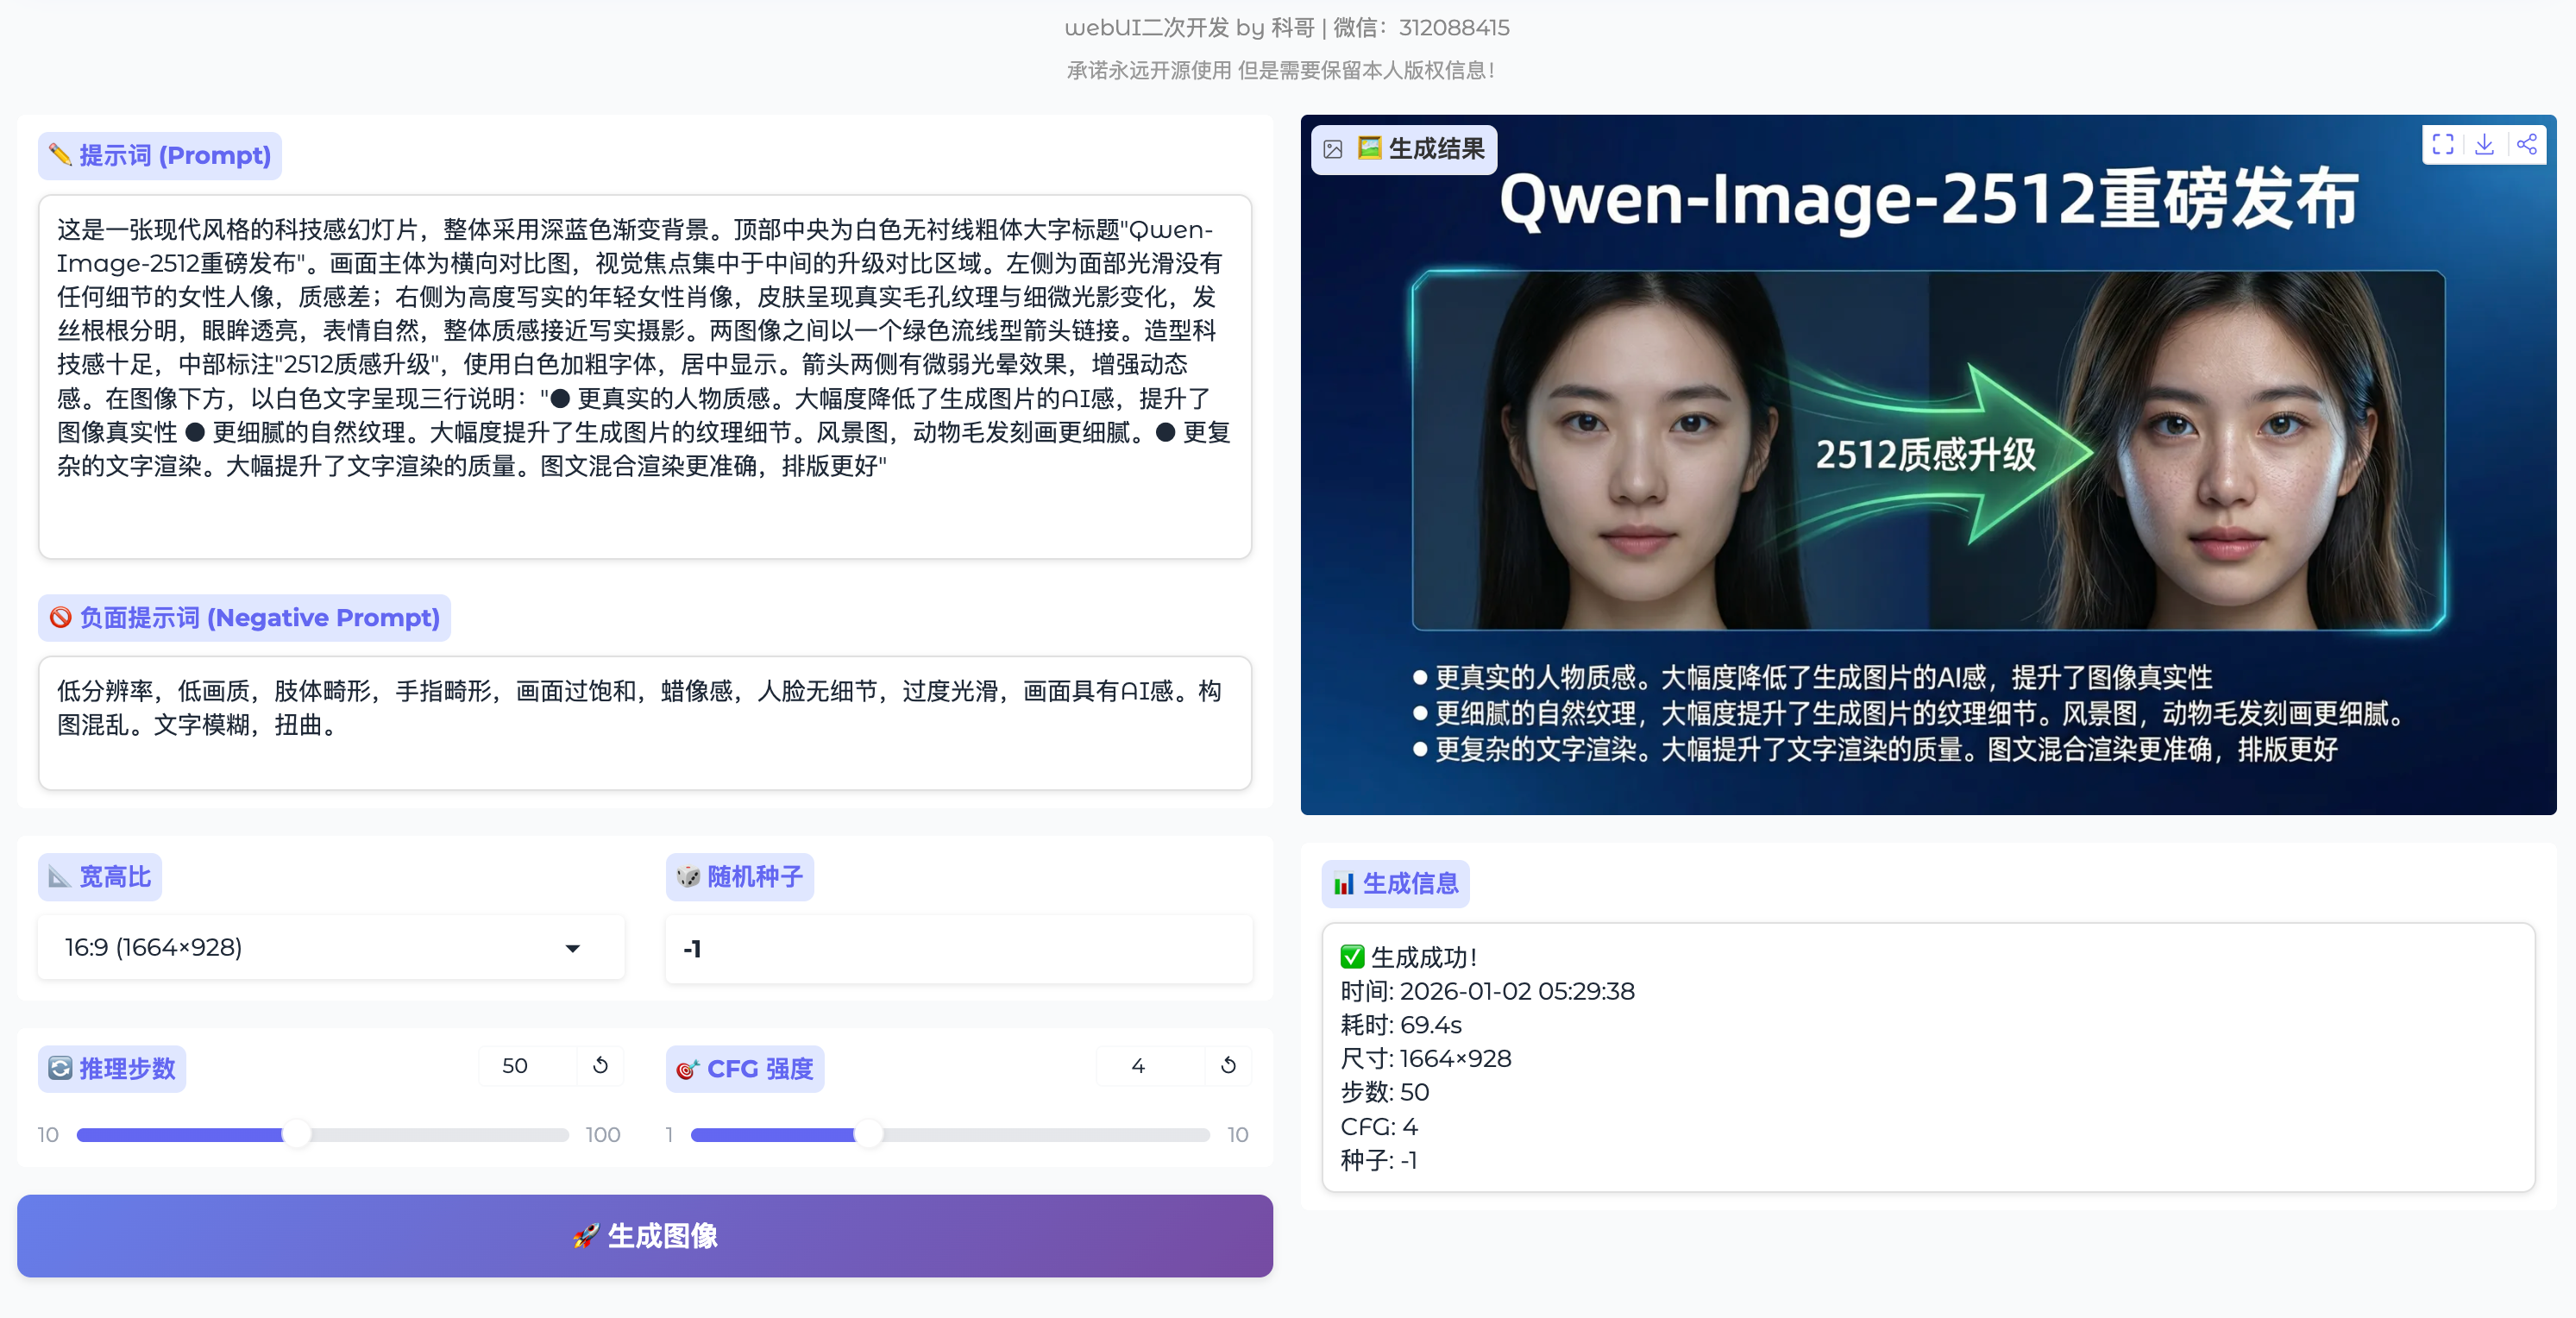
Task: Click the dice icon next to 随机种子
Action: (688, 877)
